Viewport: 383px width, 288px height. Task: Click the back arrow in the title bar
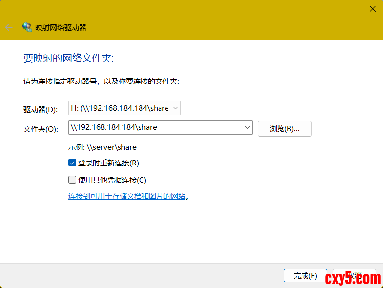(x=8, y=28)
